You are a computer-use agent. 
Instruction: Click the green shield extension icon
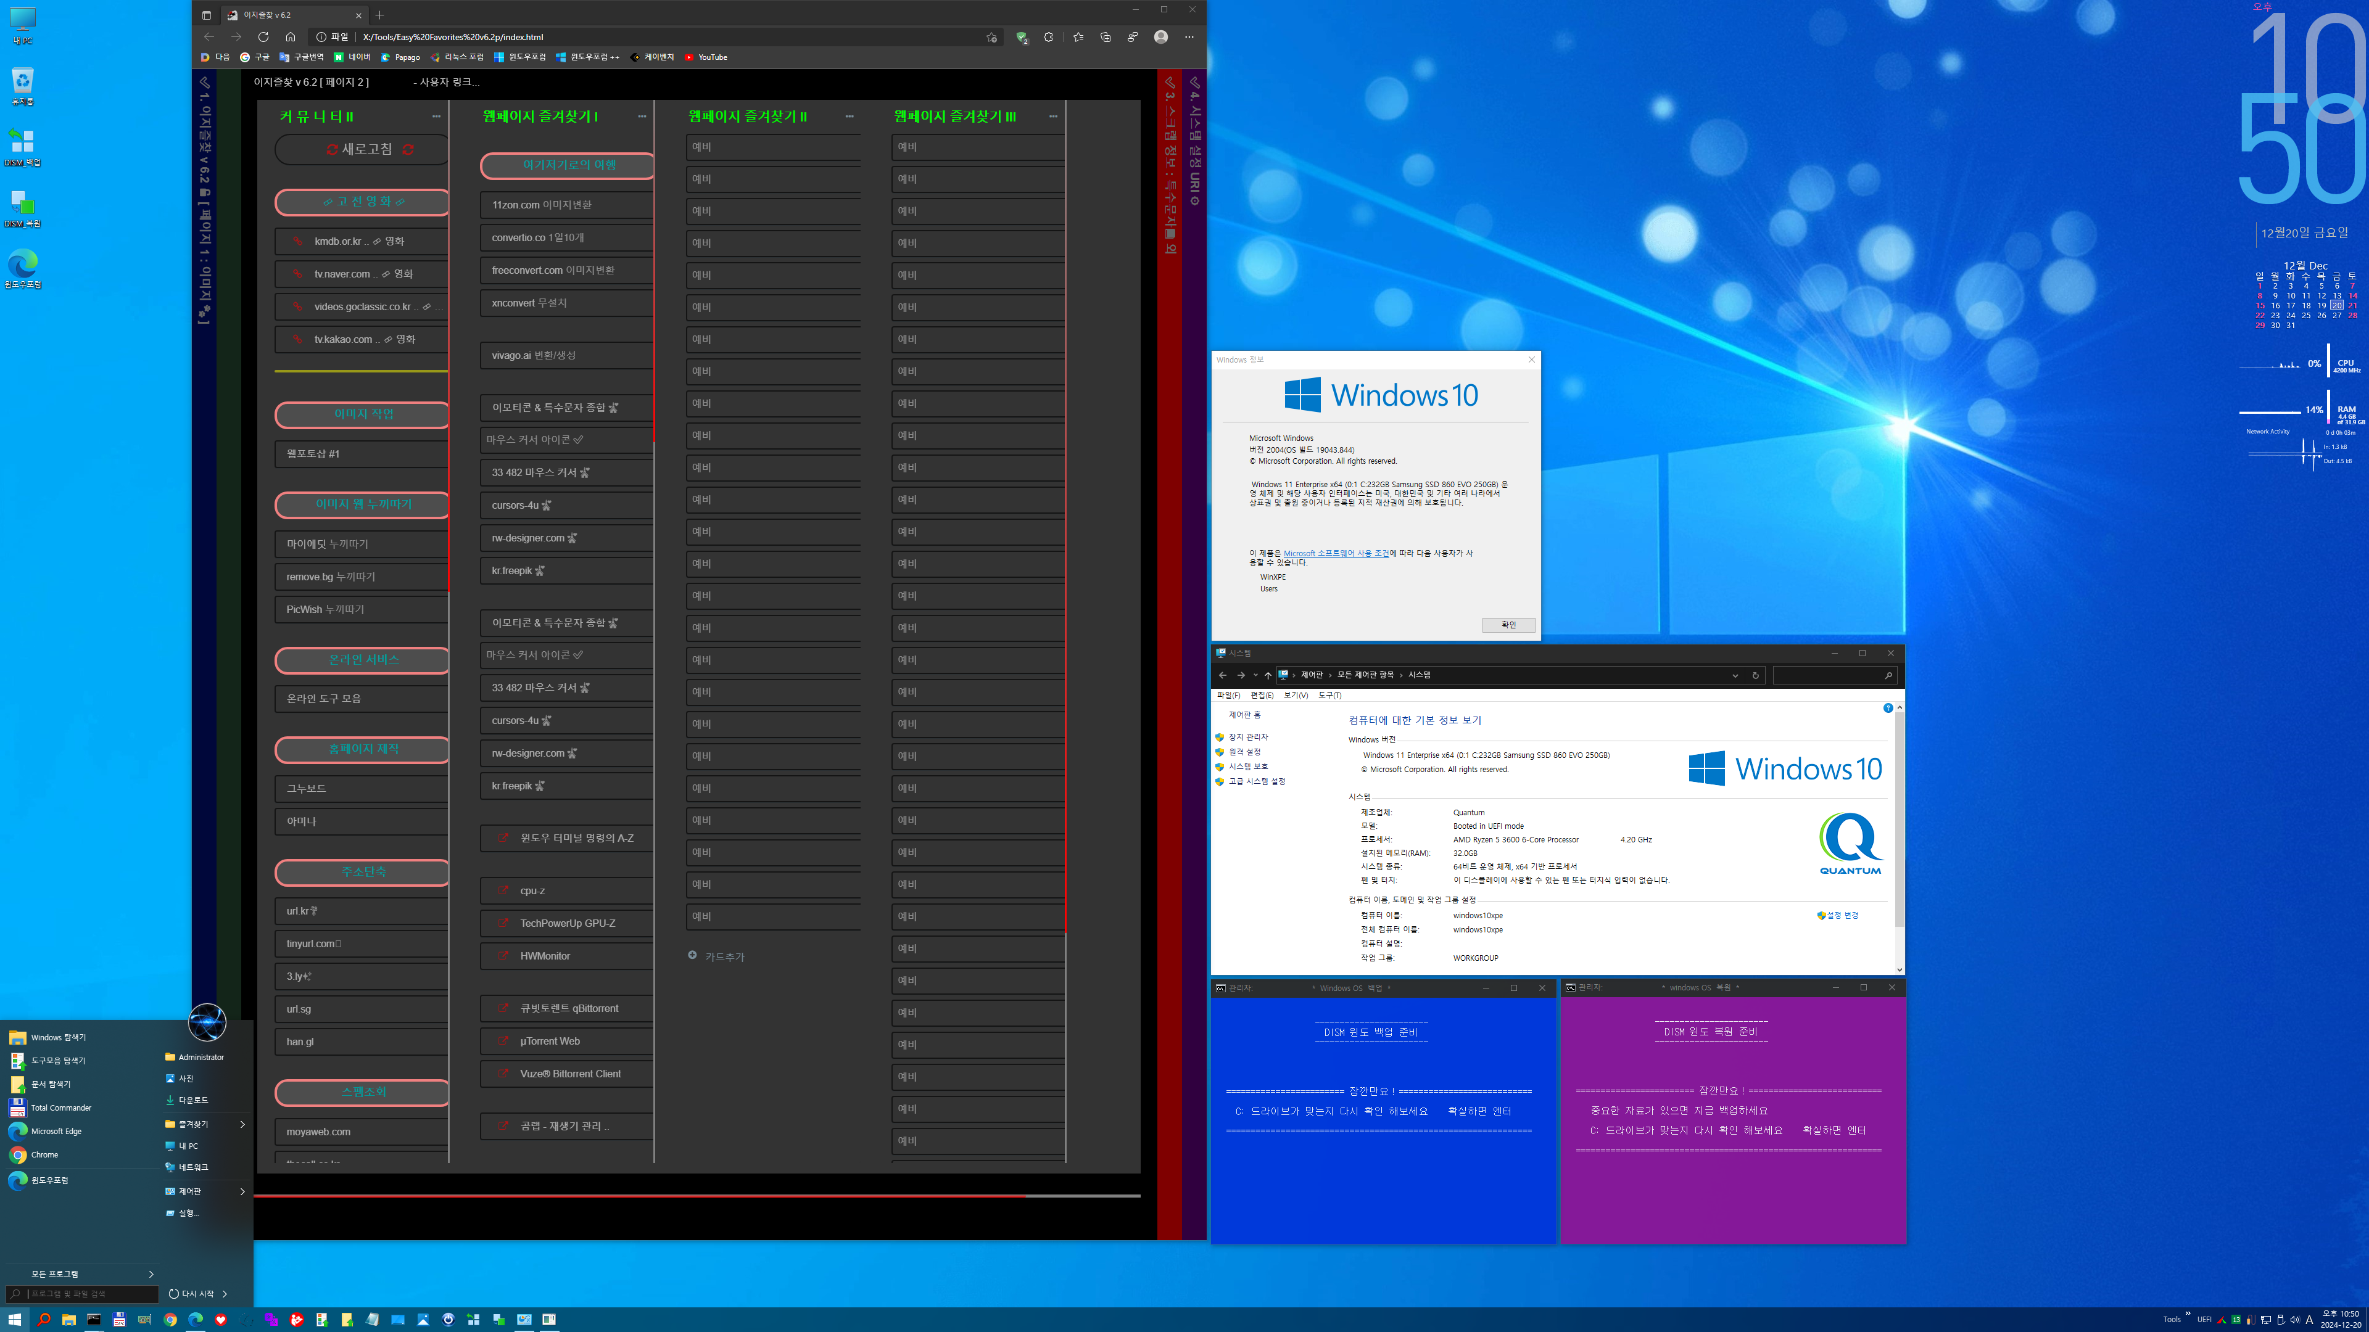1021,37
